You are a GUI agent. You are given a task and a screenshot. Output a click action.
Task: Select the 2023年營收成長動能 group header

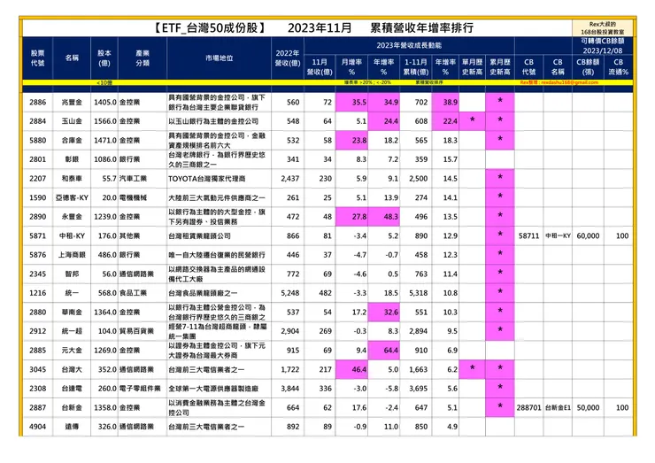pos(409,45)
